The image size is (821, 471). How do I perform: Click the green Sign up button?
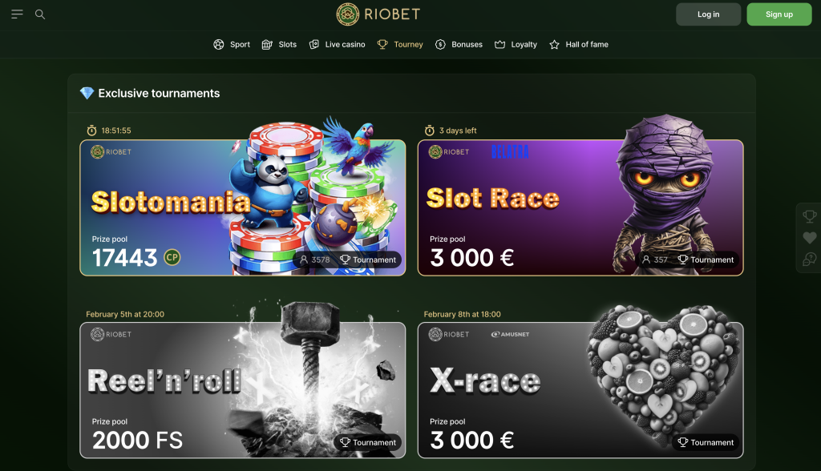[779, 14]
